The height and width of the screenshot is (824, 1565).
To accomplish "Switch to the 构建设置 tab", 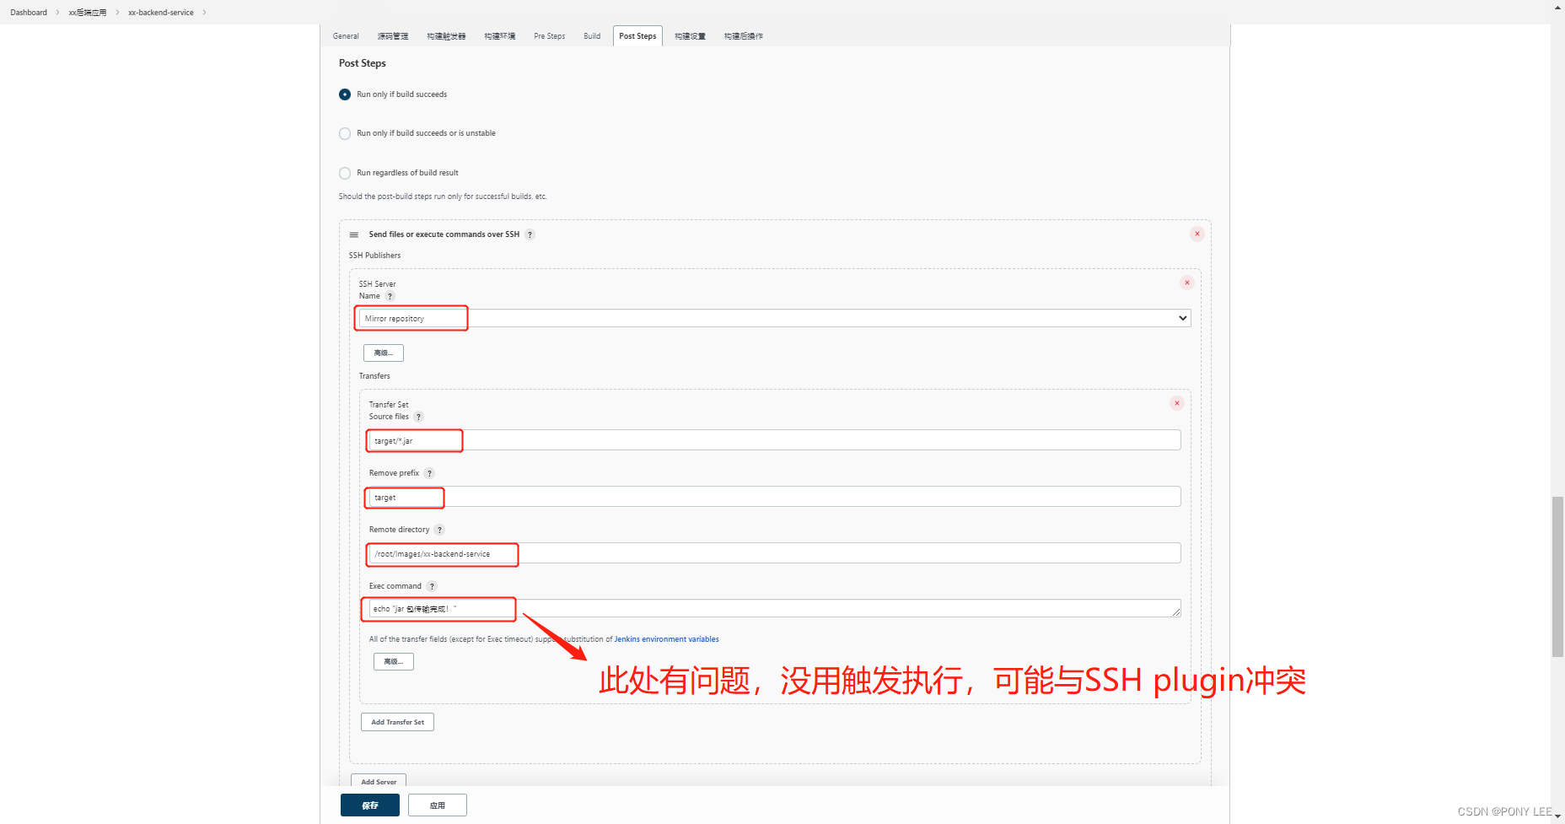I will coord(690,36).
